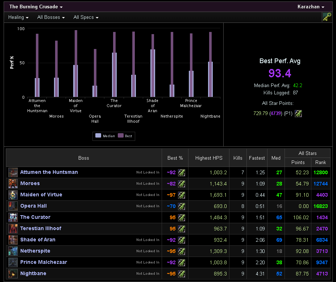Click Attumen the Huntsman boss portrait icon

tap(13, 172)
